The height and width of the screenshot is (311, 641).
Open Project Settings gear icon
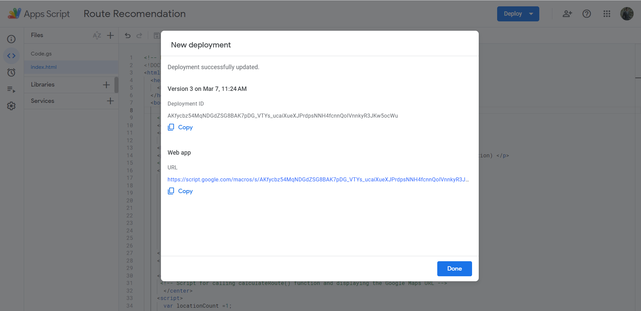(x=11, y=106)
